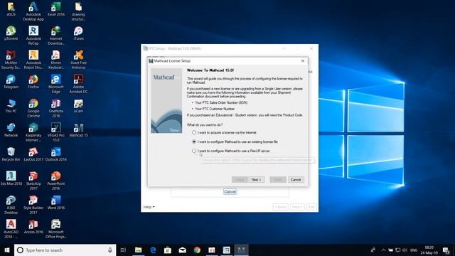455x256 pixels.
Task: Open Word 2016 desktop icon
Action: [56, 202]
